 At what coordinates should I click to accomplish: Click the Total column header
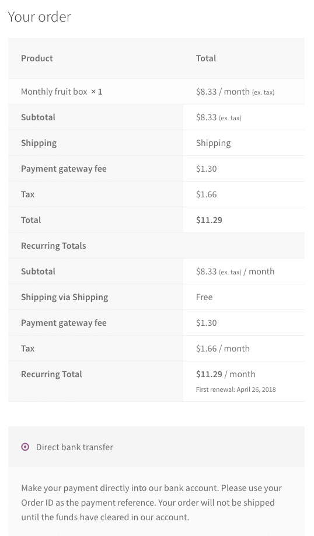click(206, 58)
